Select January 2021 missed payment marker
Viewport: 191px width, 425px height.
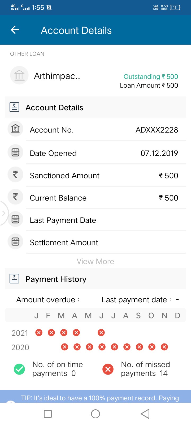pos(39,333)
